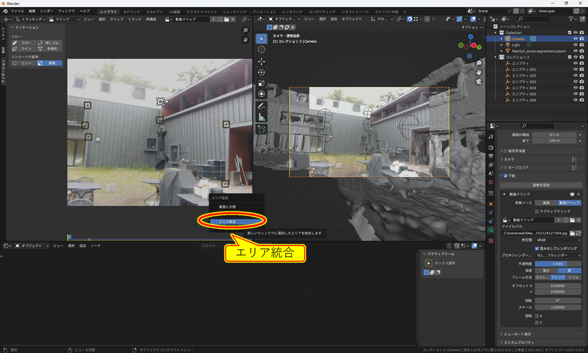588x353 pixels.
Task: Uncheck 歪みなしでレンダリング checkbox
Action: coord(537,248)
